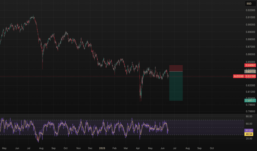The image size is (257, 151).
Task: Select the green profit target price label
Action: coord(250,100)
